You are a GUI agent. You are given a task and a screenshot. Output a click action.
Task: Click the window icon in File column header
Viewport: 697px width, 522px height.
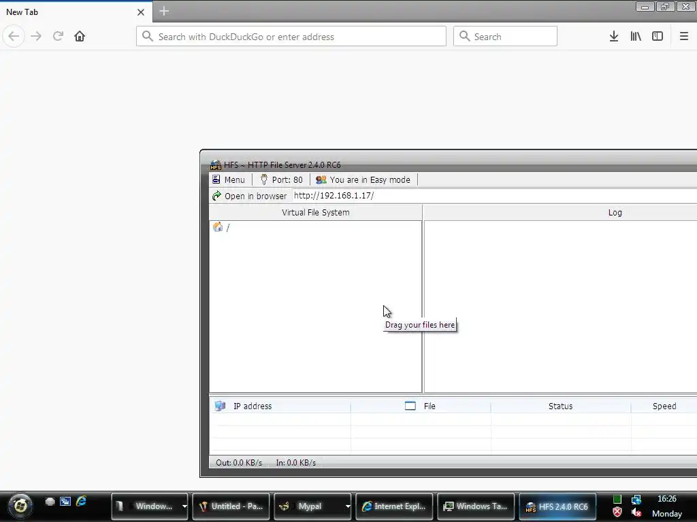[410, 406]
